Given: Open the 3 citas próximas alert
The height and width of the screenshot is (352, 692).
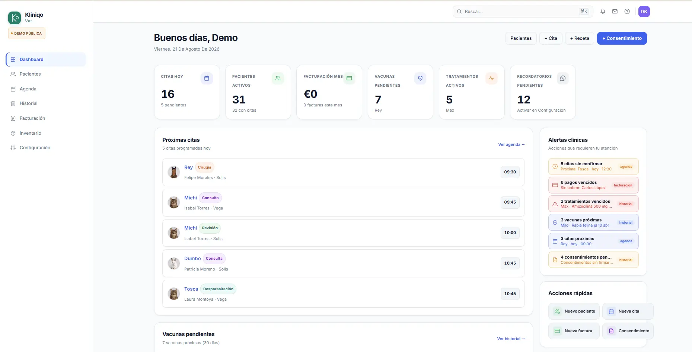Looking at the screenshot, I should point(593,241).
